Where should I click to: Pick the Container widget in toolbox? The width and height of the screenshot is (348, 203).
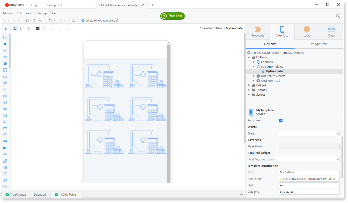5,37
